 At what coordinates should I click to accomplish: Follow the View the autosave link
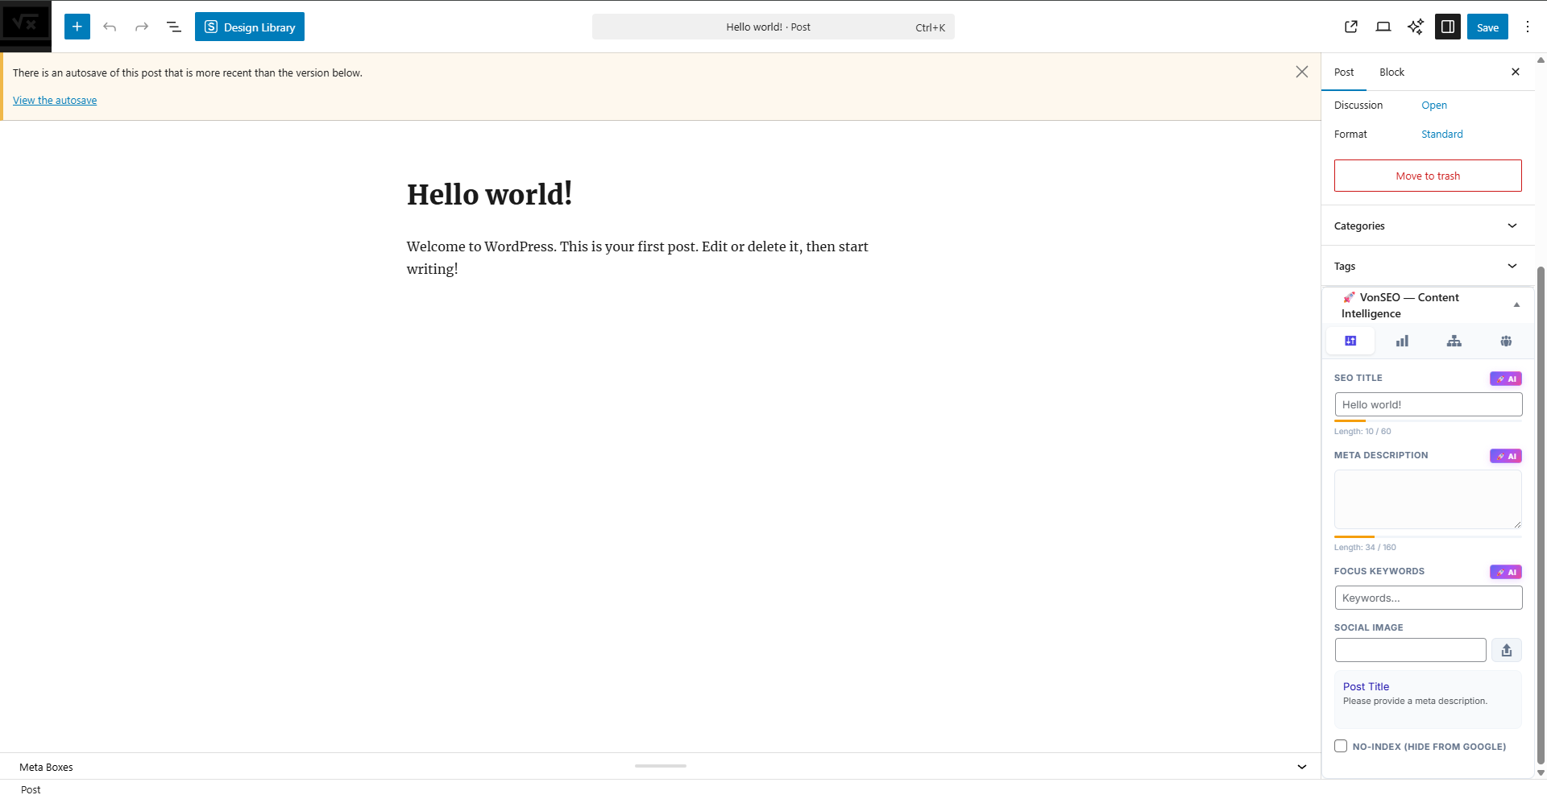point(55,100)
